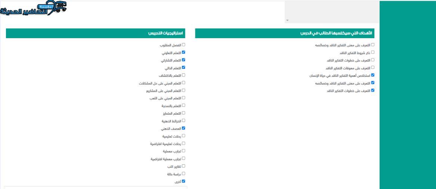Select the التعلم بالاكتشاف strategy
Viewport: 436px width, 189px height.
183,75
